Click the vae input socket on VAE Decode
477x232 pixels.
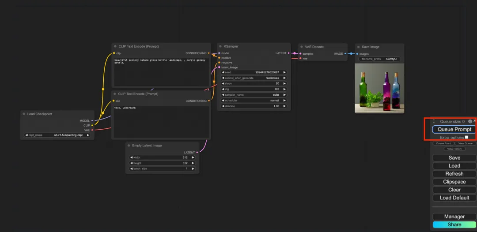pyautogui.click(x=300, y=58)
